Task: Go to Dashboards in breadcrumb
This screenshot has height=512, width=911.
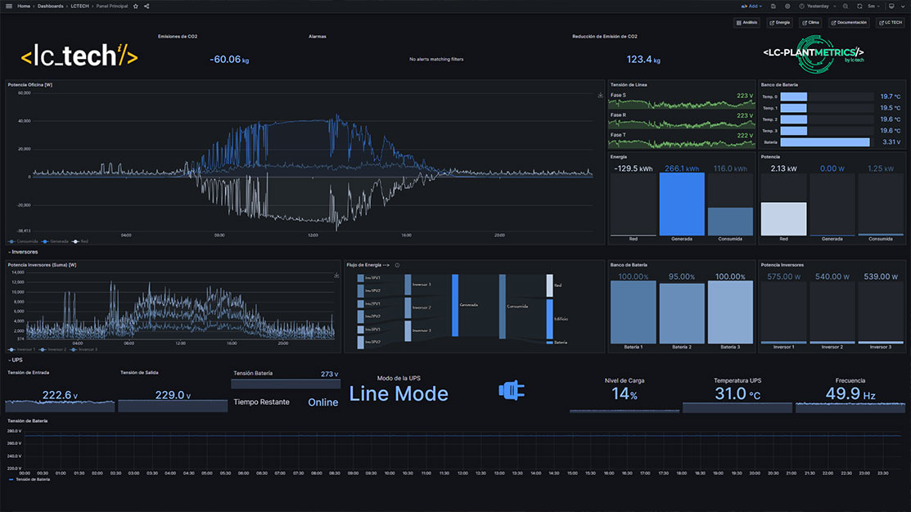Action: (50, 6)
